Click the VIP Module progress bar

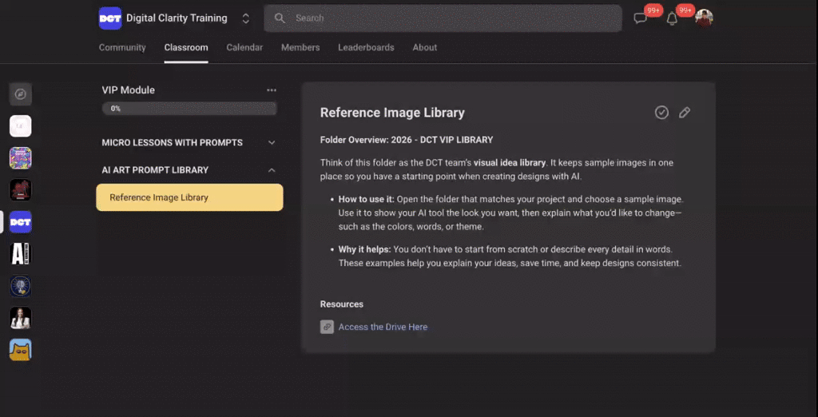click(189, 109)
